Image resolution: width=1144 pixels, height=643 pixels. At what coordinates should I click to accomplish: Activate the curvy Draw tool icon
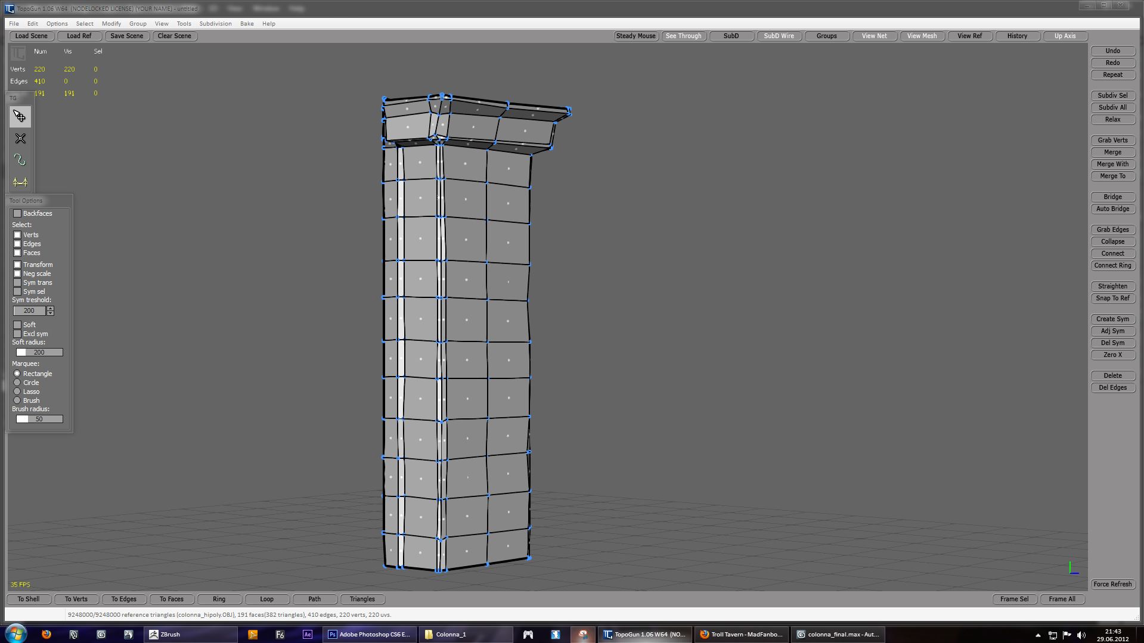point(20,160)
